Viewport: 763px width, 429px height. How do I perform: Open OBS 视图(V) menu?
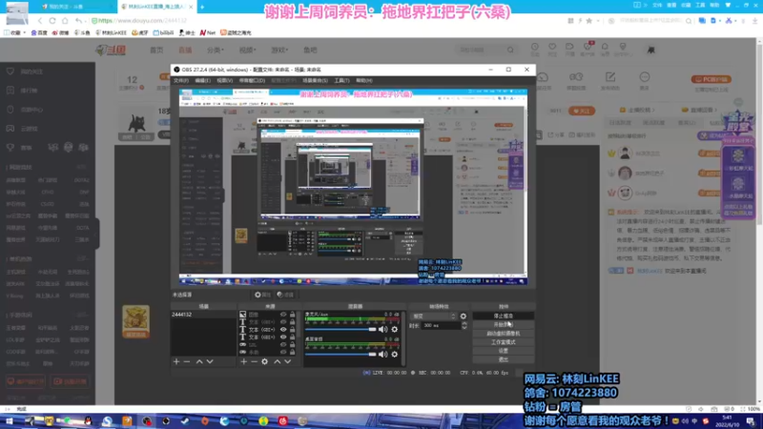tap(224, 80)
